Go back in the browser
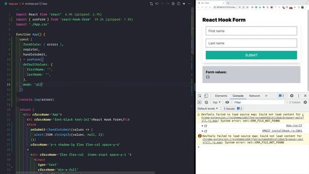Screen dimensions: 309x174 pos(198,7)
